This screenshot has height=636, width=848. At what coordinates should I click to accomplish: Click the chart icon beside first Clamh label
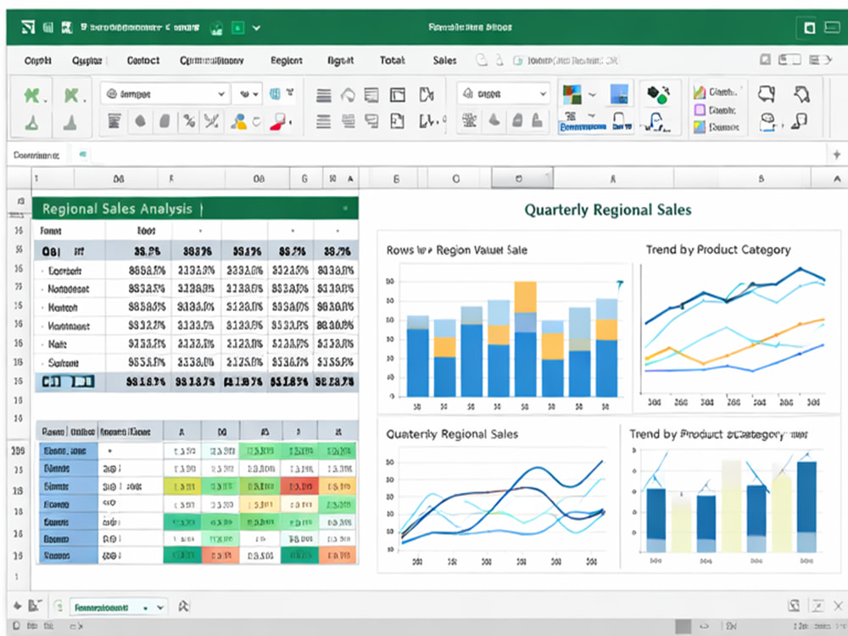(x=700, y=92)
